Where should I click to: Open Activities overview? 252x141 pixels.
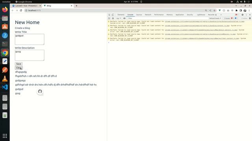pyautogui.click(x=6, y=2)
